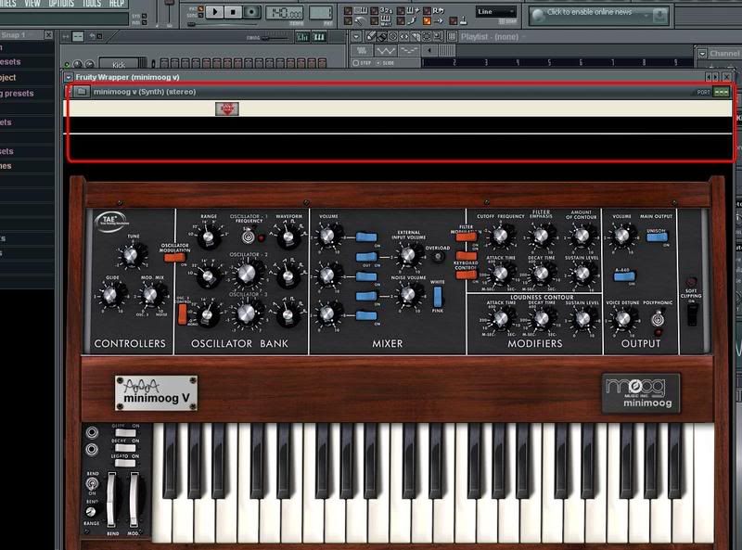742x550 pixels.
Task: Select STEP mode in the step sequencer
Action: pyautogui.click(x=363, y=63)
